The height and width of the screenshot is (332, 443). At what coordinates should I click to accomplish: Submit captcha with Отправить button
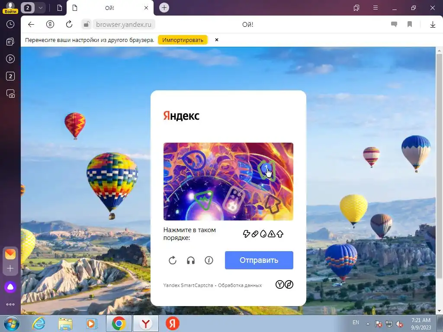coord(259,260)
